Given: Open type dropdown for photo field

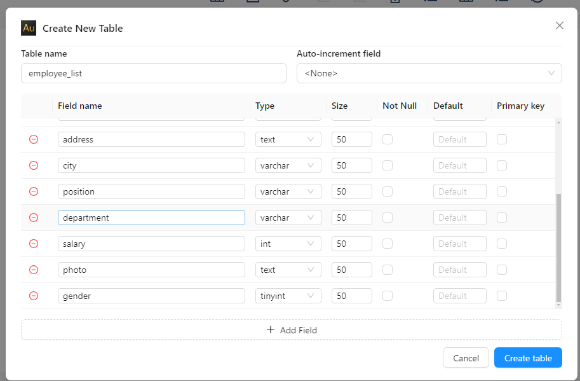Looking at the screenshot, I should pyautogui.click(x=288, y=270).
